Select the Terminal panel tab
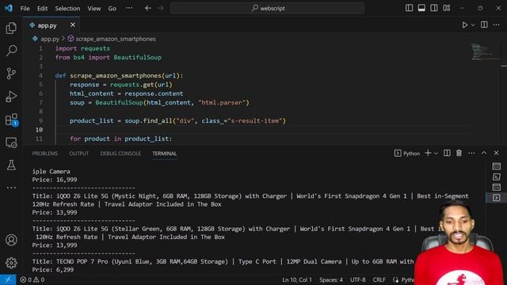This screenshot has width=507, height=285. [x=165, y=154]
